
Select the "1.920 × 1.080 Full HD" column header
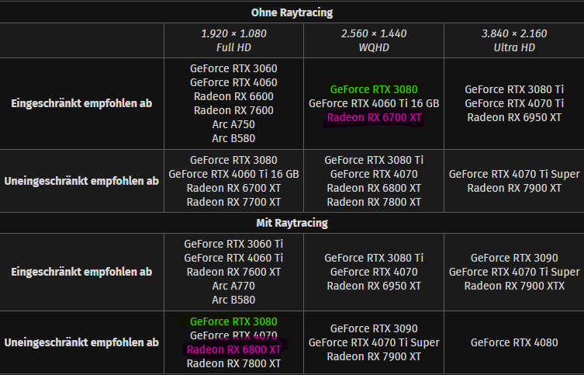tap(234, 40)
